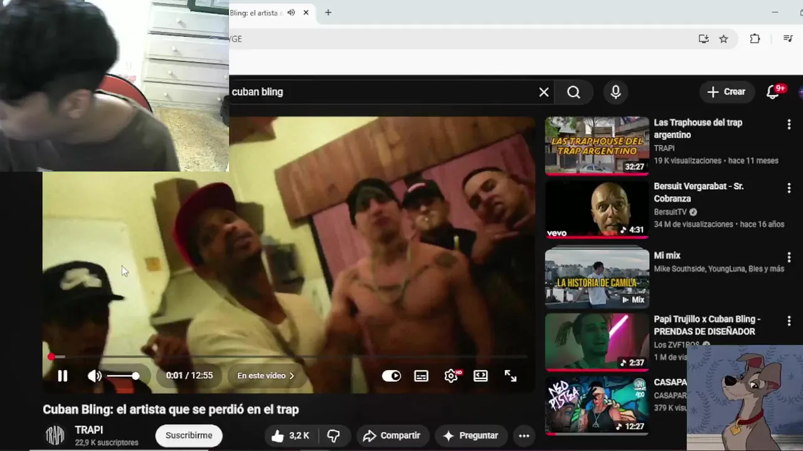This screenshot has width=803, height=451.
Task: Open media controls in browser toolbar
Action: pyautogui.click(x=788, y=39)
